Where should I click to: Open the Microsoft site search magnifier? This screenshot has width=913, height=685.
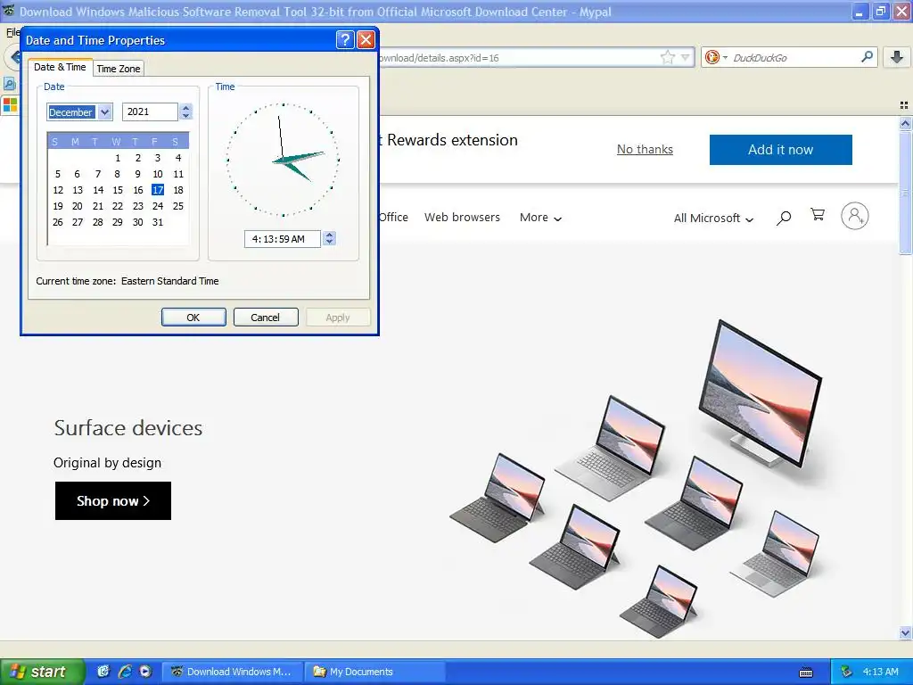pos(784,218)
